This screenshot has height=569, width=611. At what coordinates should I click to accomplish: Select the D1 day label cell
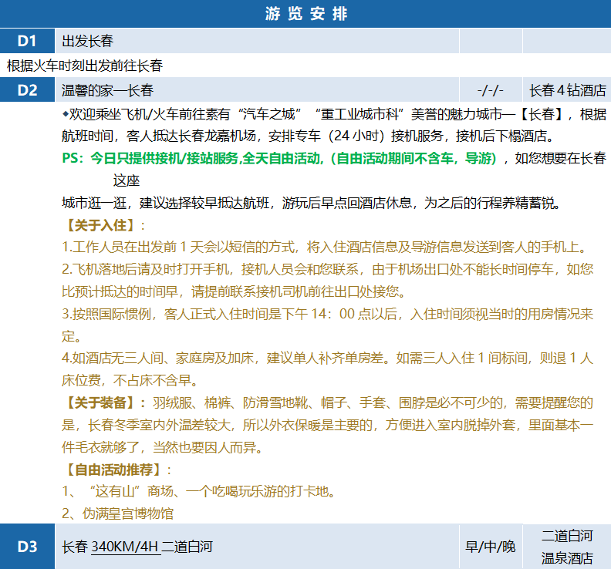[27, 41]
